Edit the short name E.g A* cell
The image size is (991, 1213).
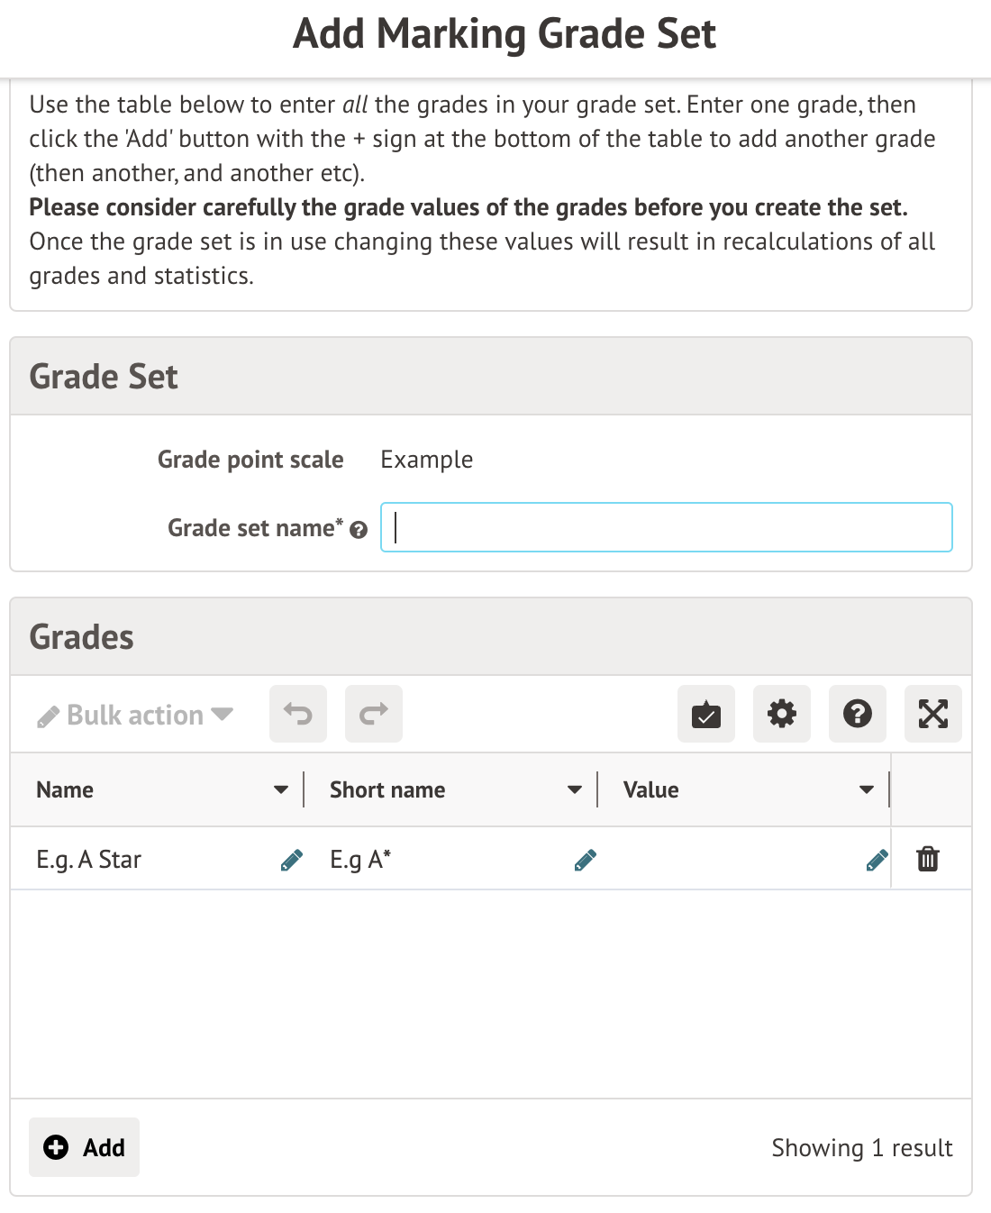(x=585, y=861)
